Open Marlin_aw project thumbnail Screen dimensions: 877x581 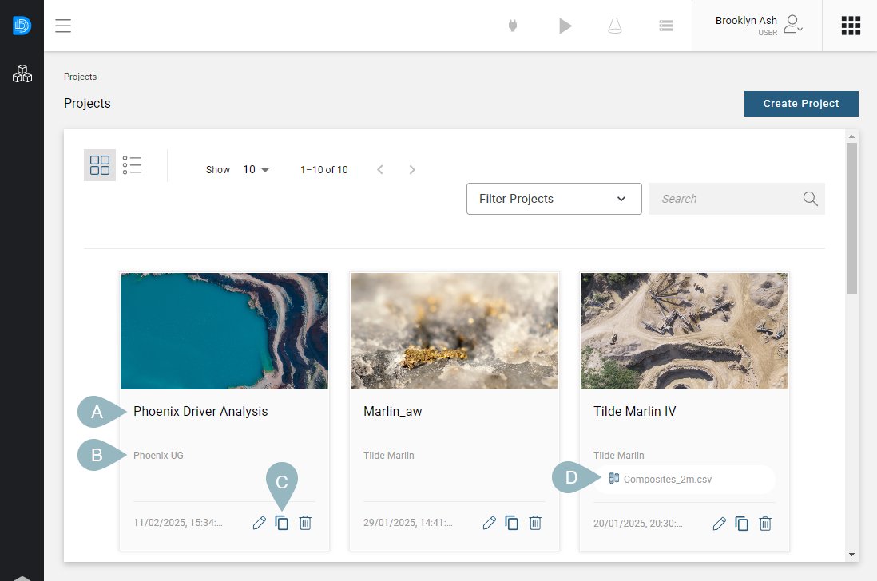coord(454,331)
